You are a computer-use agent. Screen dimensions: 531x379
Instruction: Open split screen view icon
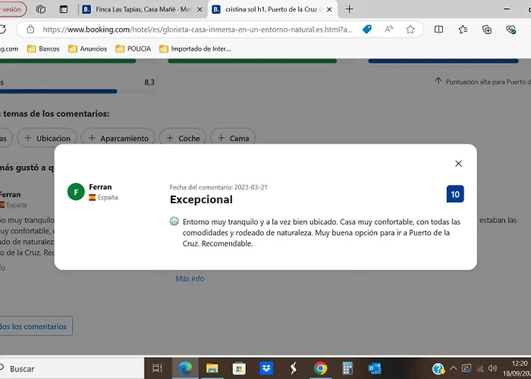pyautogui.click(x=438, y=30)
